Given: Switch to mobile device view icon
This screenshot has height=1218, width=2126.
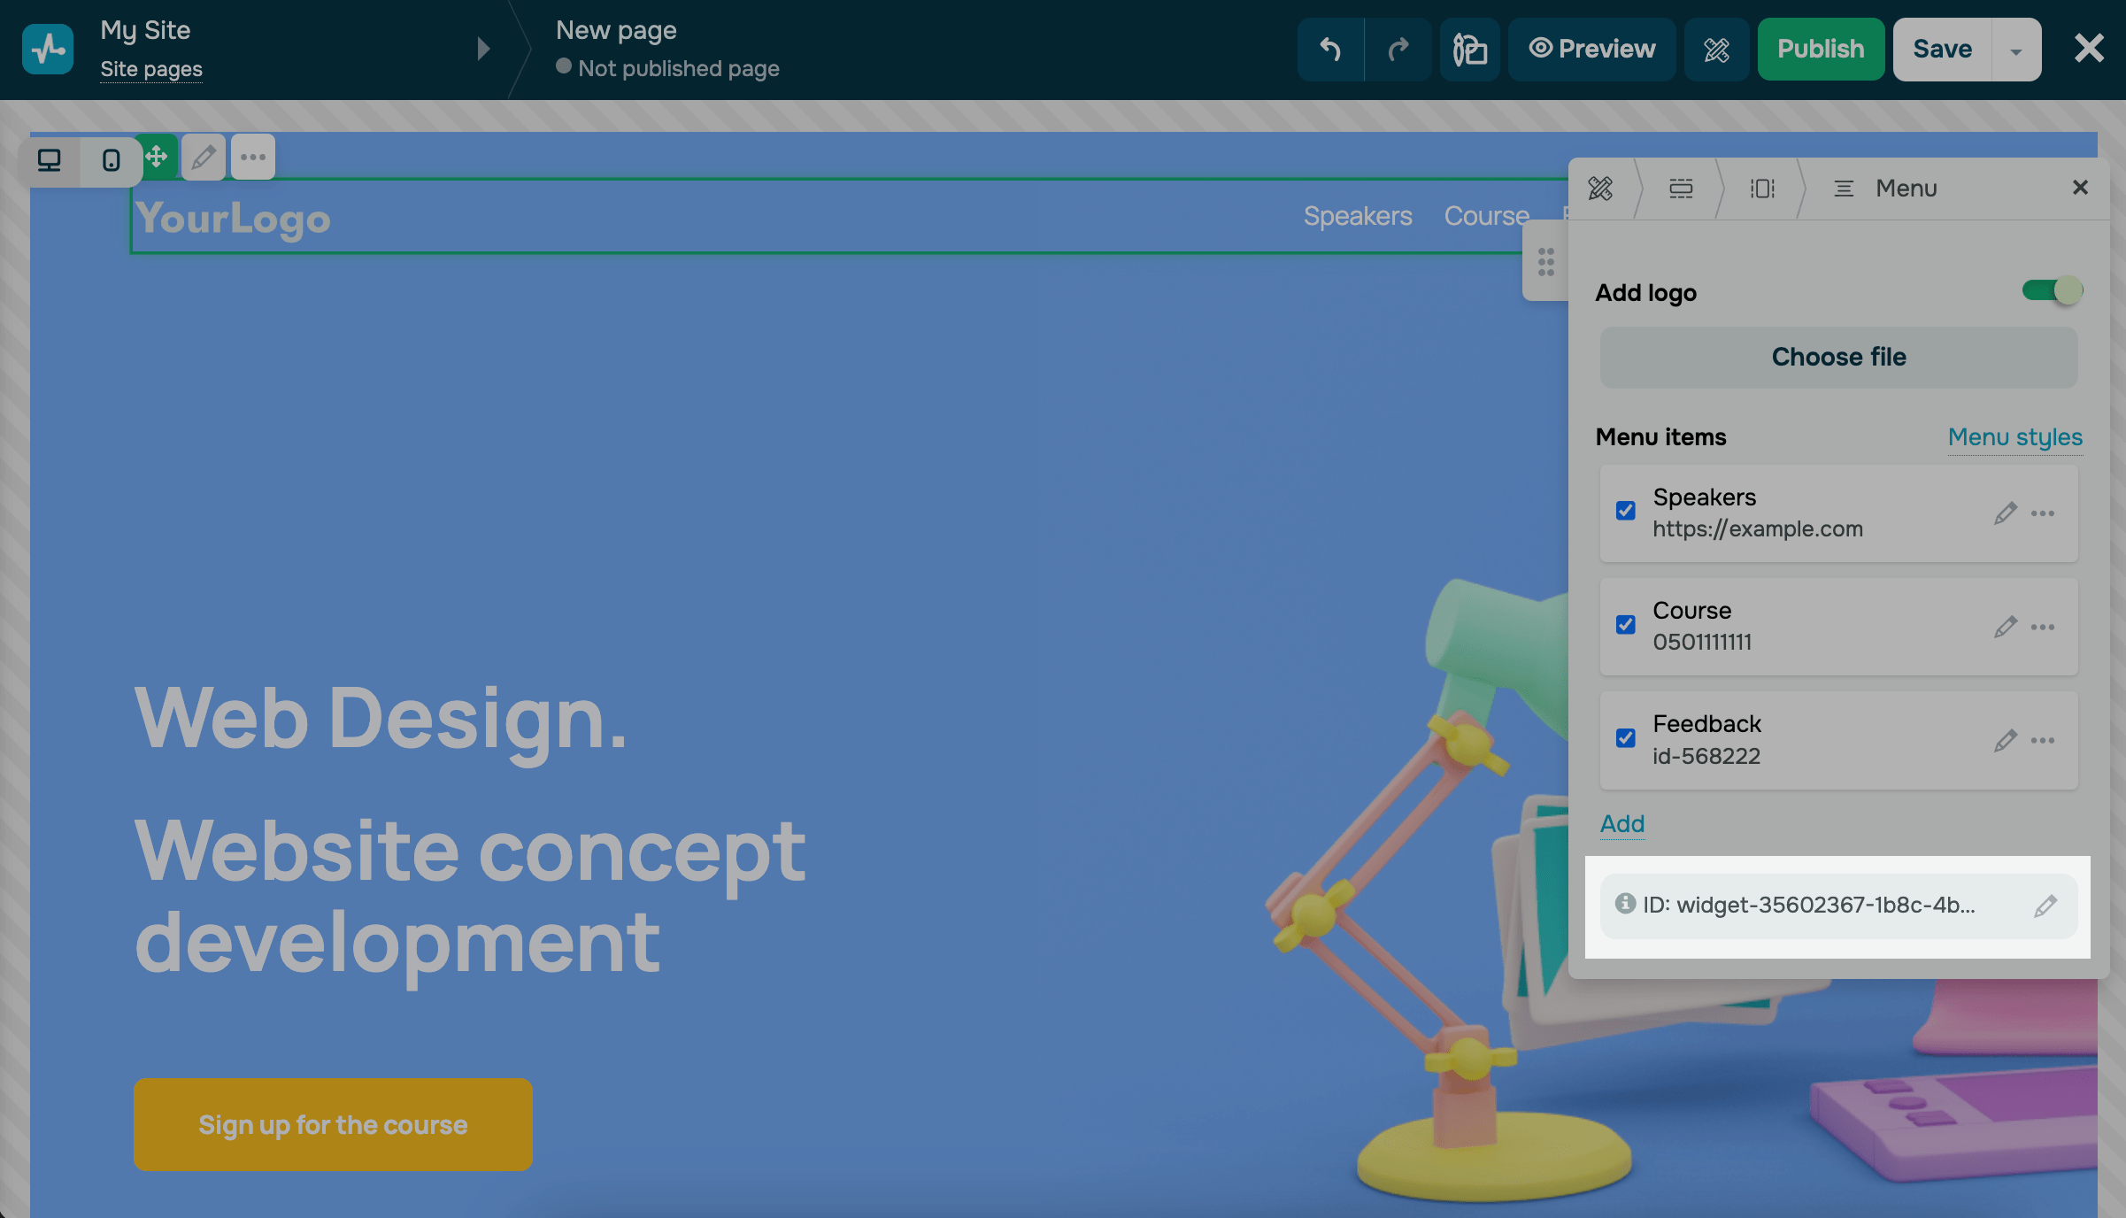Looking at the screenshot, I should click(x=111, y=160).
